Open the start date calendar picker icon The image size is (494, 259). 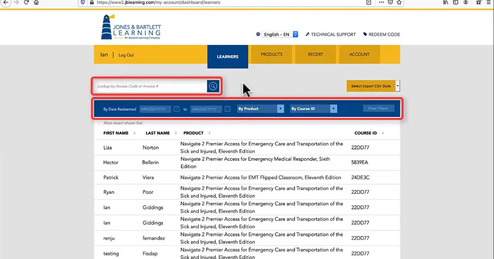click(177, 109)
